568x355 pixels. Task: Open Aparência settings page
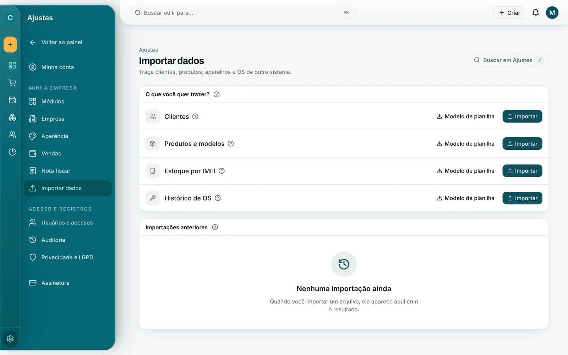point(68,136)
